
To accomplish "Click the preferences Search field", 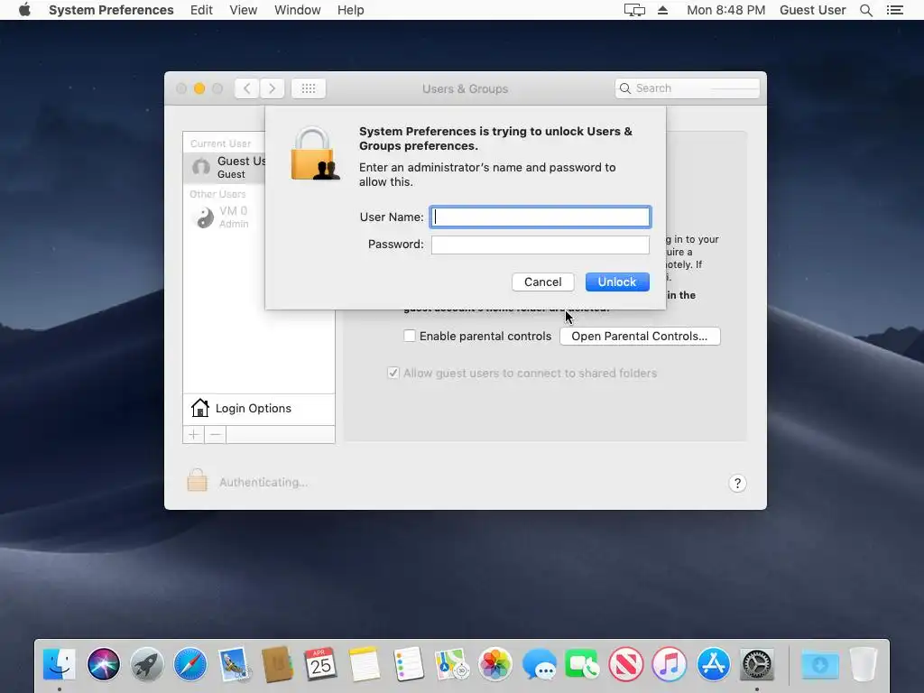I will click(x=687, y=88).
